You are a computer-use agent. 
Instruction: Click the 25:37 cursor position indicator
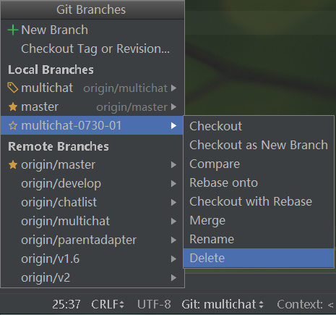tap(66, 304)
